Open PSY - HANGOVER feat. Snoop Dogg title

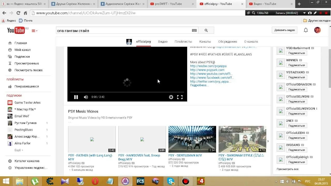pos(139,157)
